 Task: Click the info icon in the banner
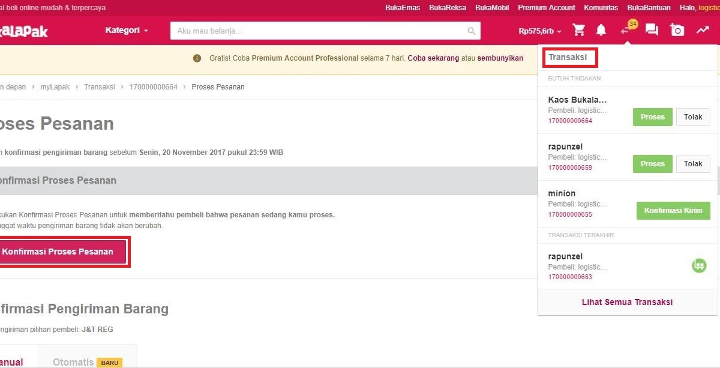point(197,58)
